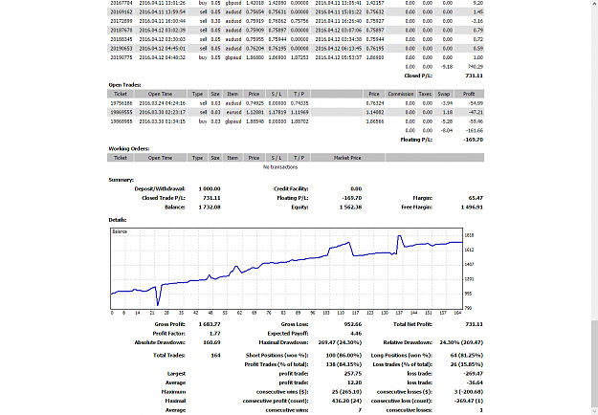Click the vertical scrollbar thumb at right edge

[x=594, y=364]
